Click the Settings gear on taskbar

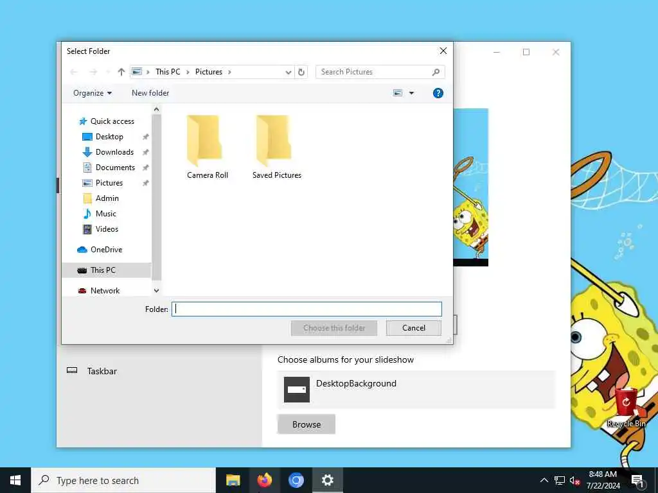click(x=327, y=480)
